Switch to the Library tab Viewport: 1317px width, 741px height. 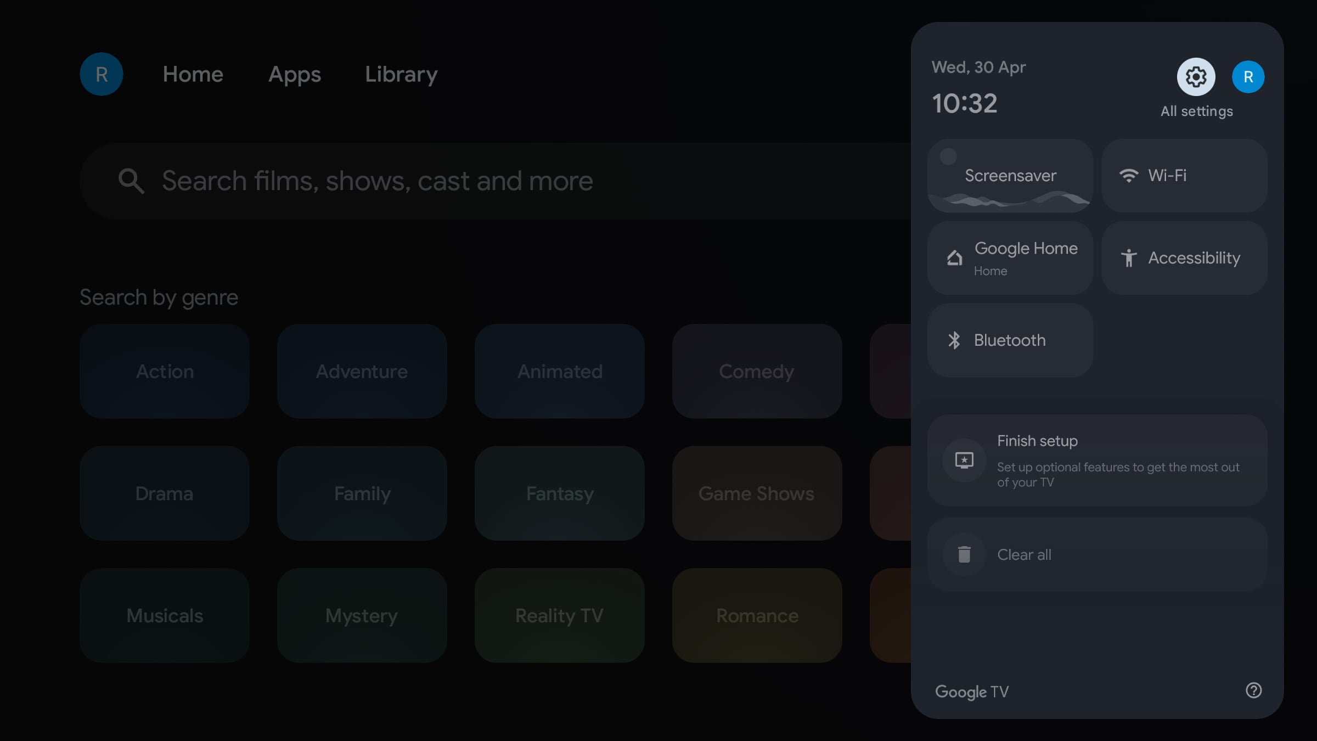coord(401,74)
